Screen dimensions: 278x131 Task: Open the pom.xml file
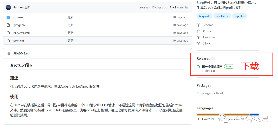tap(19, 41)
